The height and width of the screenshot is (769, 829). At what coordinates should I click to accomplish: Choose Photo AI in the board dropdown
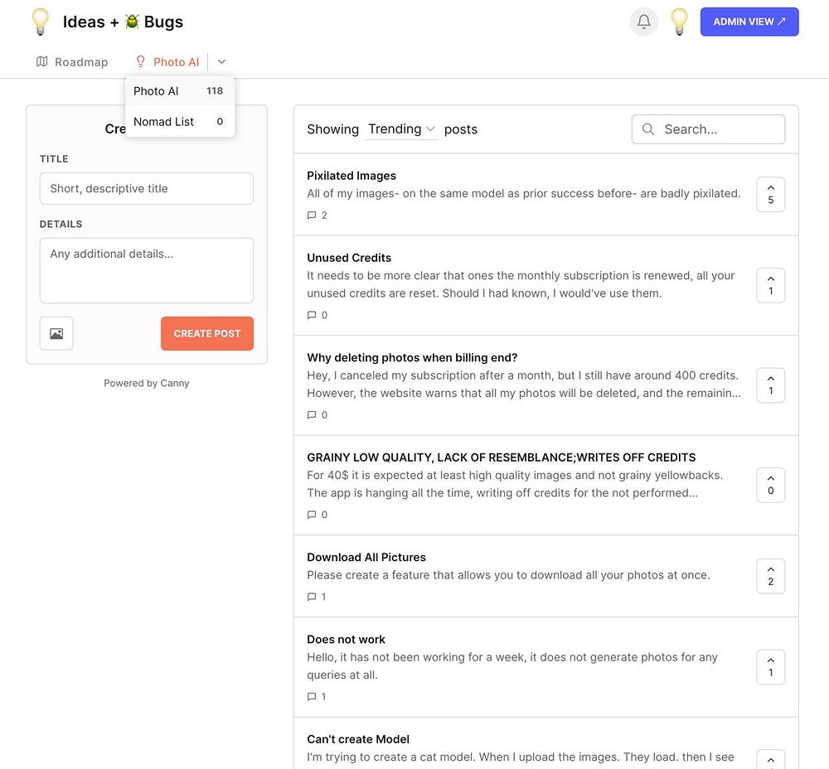179,91
